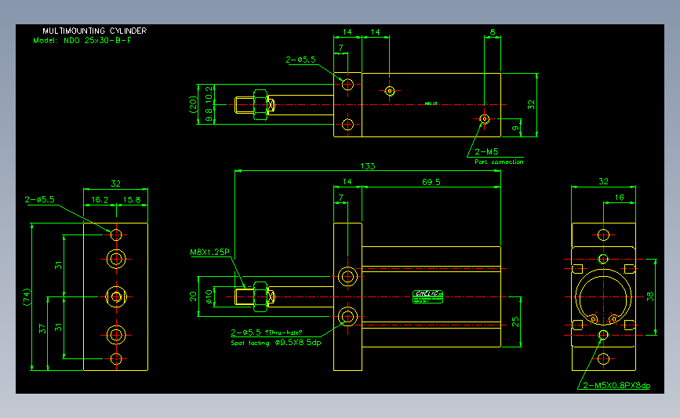Viewport: 680px width, 418px height.
Task: Click the 'M8X1.25P' thread callout
Action: (209, 252)
